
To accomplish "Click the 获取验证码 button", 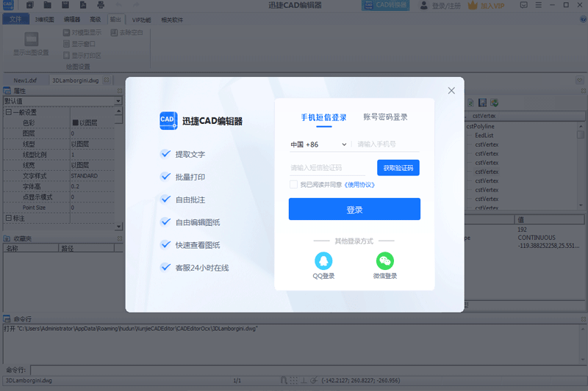I will 398,168.
